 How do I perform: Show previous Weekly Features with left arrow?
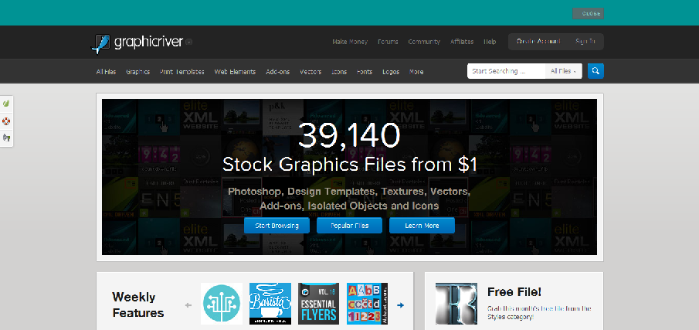[188, 305]
